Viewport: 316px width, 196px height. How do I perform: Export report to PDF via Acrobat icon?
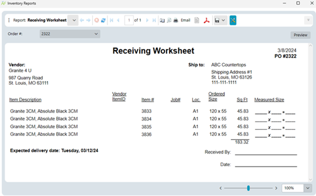tap(206, 20)
